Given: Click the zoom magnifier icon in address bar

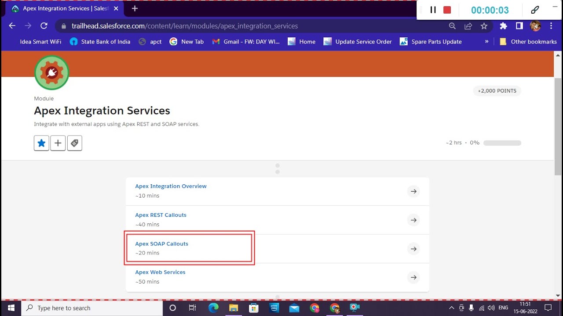Looking at the screenshot, I should (x=452, y=26).
